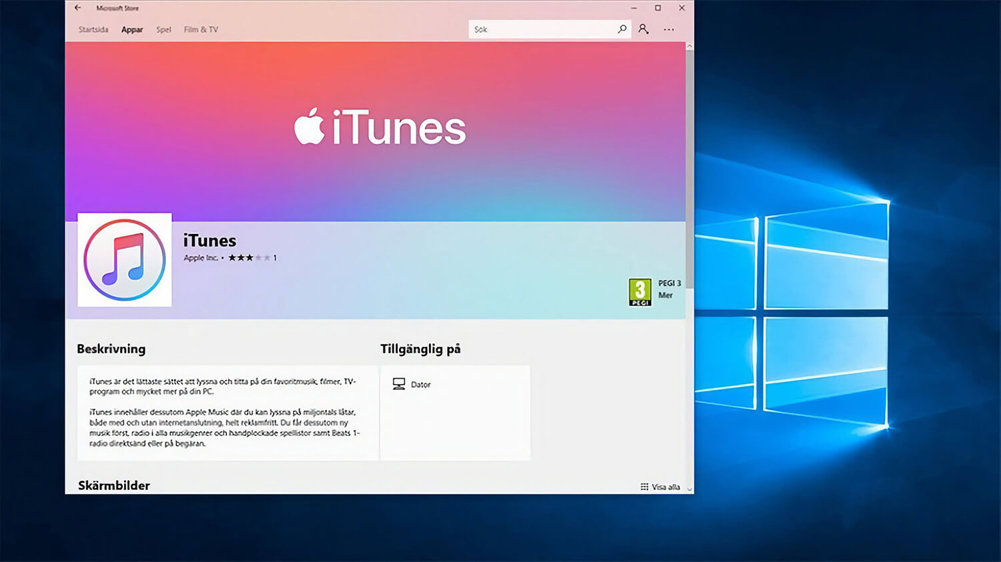Switch to the Appar tab
Viewport: 1001px width, 562px height.
pos(132,29)
